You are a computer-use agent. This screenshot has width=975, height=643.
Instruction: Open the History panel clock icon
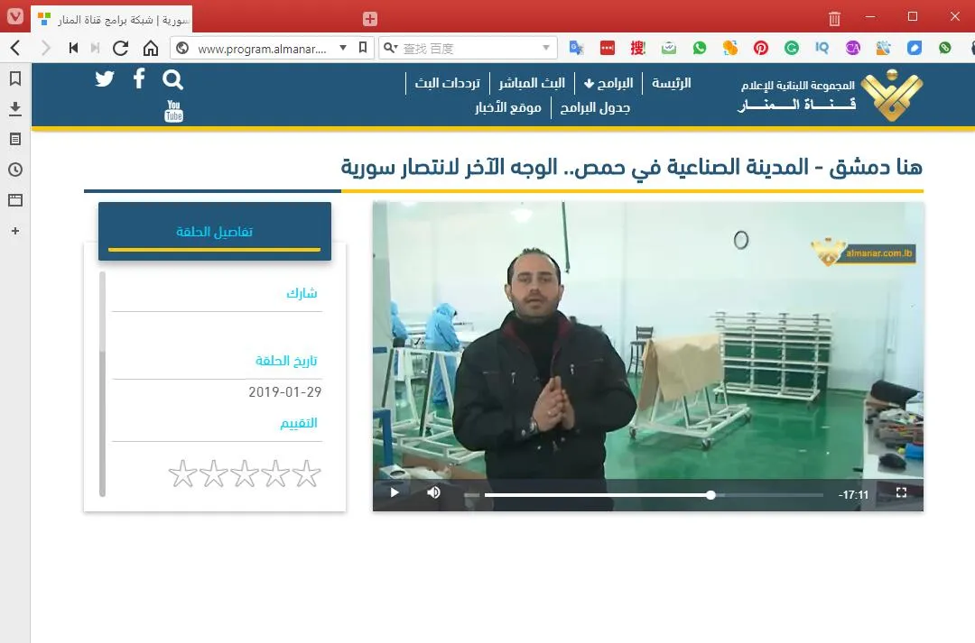click(14, 170)
